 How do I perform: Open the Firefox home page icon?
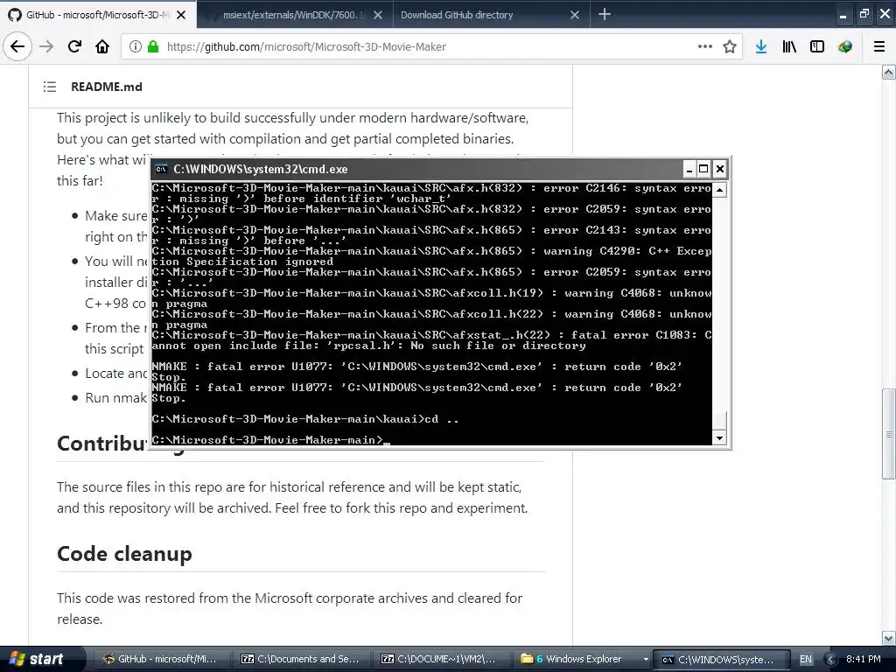[102, 46]
